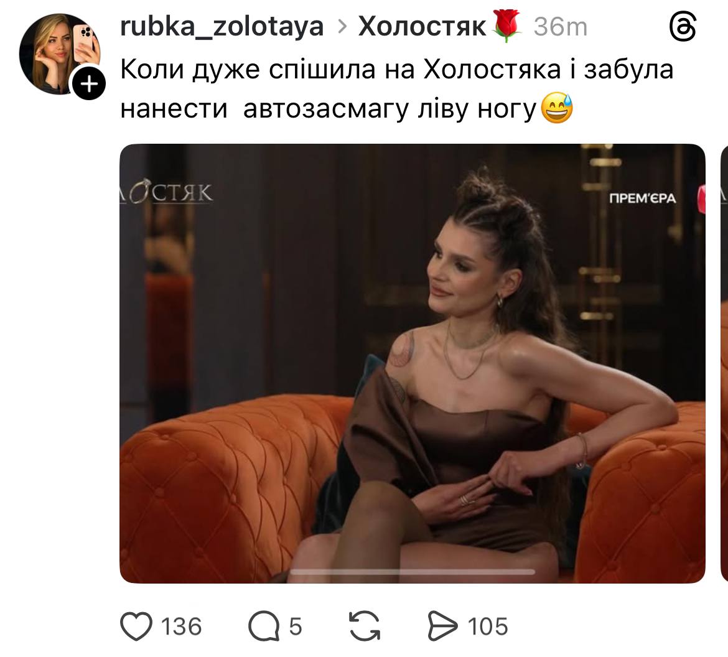Follow user via plus badge on avatar
The height and width of the screenshot is (657, 728).
pos(89,83)
